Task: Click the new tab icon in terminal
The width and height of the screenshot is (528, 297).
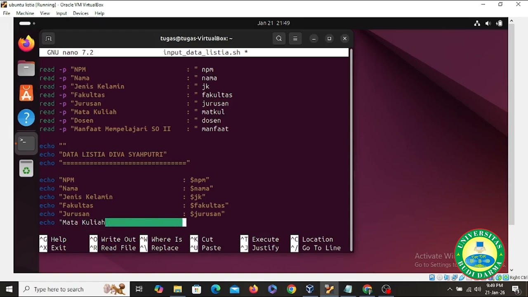Action: coord(48,38)
